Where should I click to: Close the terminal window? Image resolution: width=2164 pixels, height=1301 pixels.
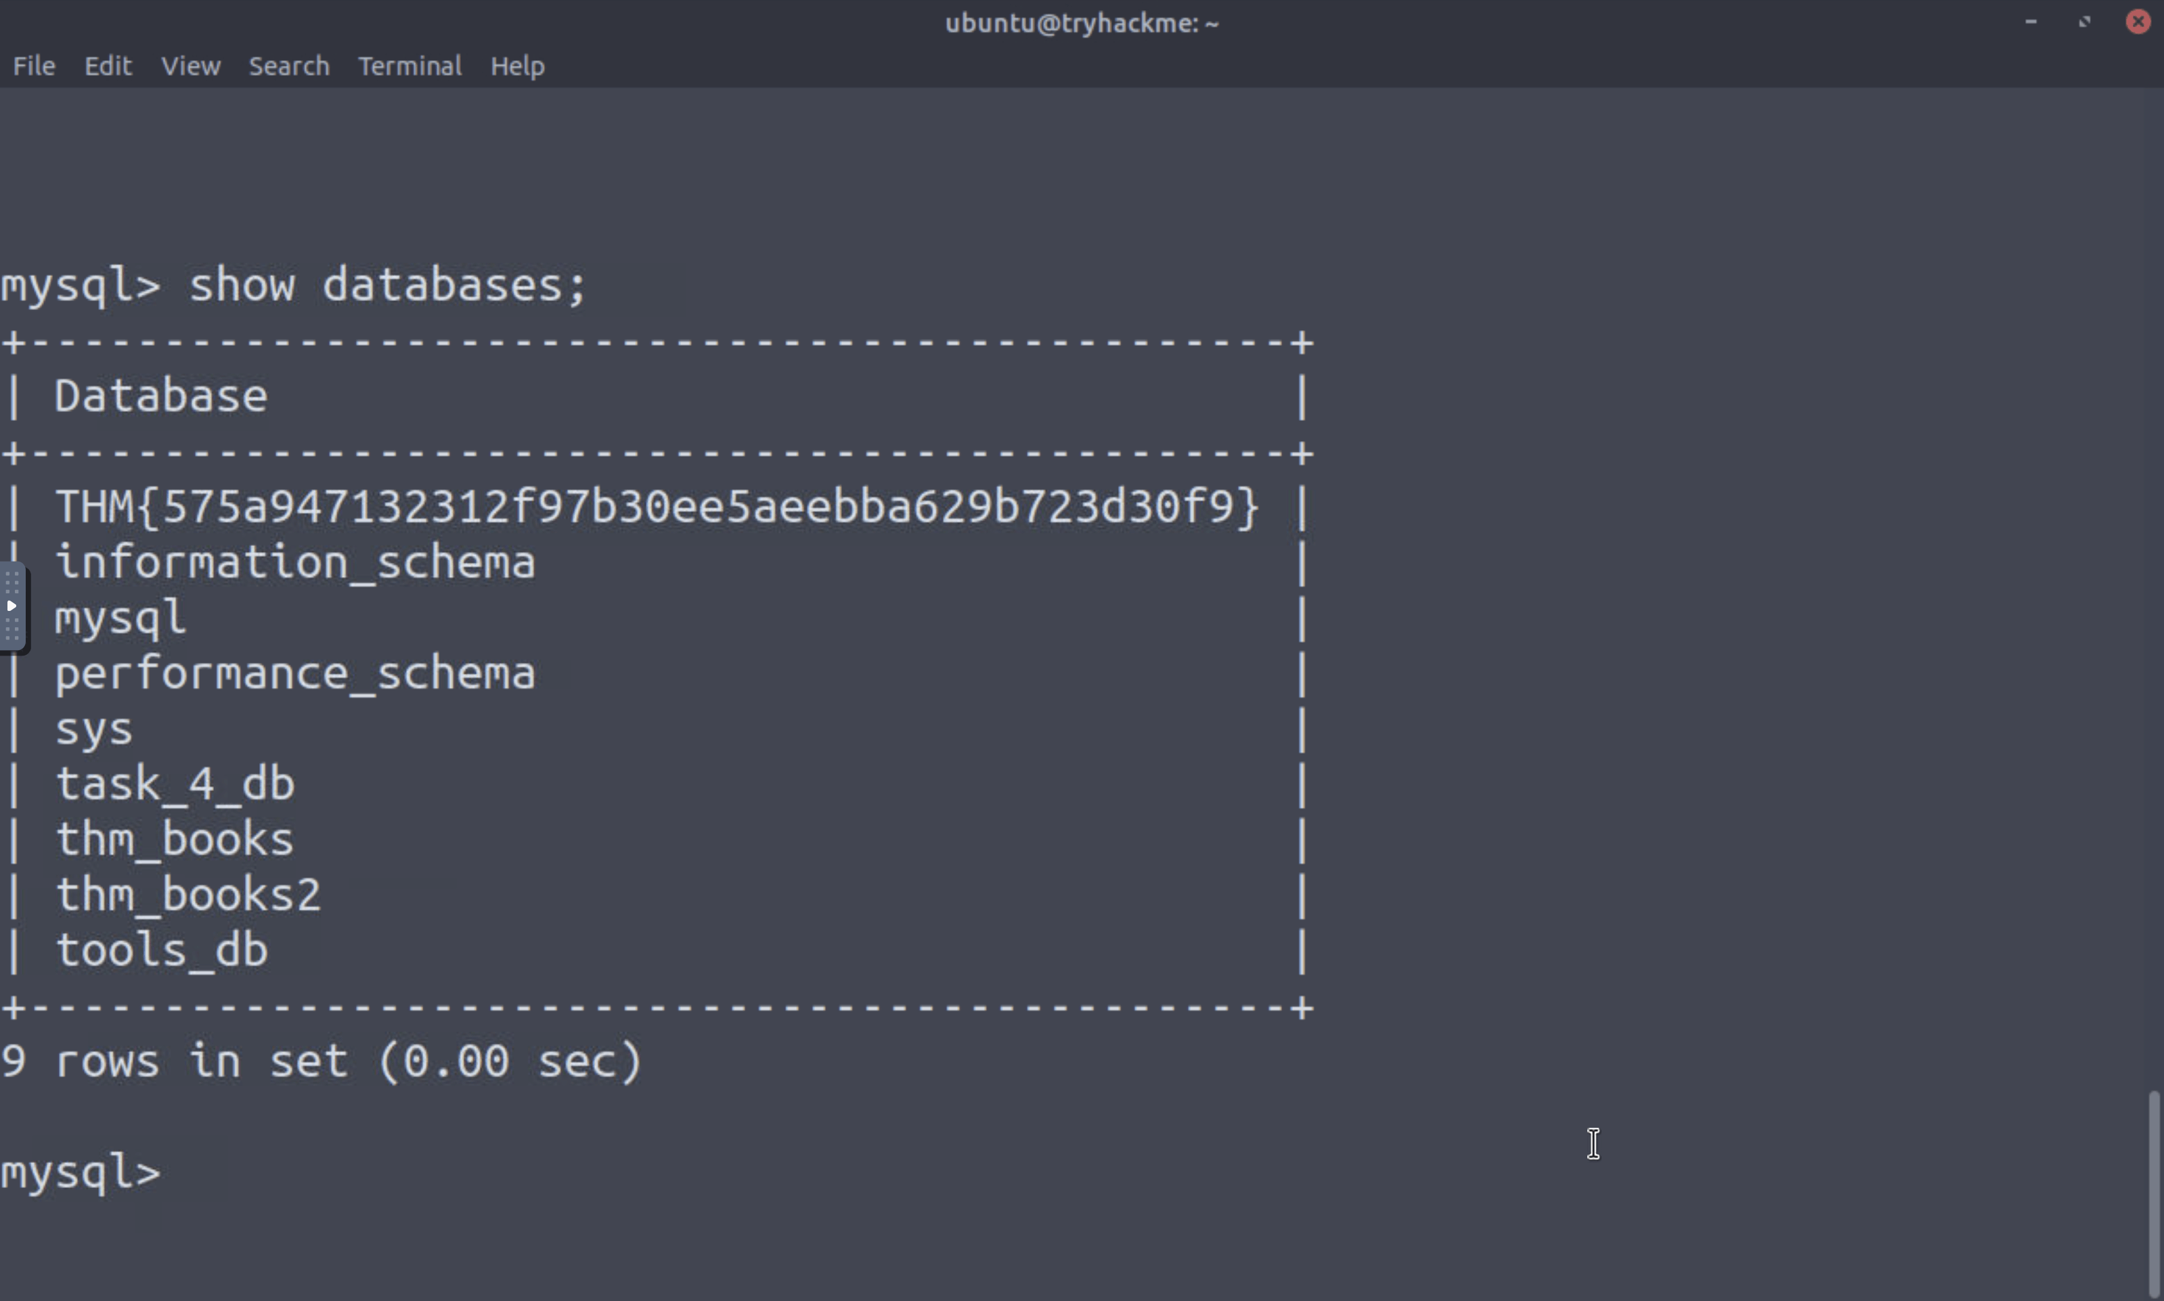[2138, 22]
